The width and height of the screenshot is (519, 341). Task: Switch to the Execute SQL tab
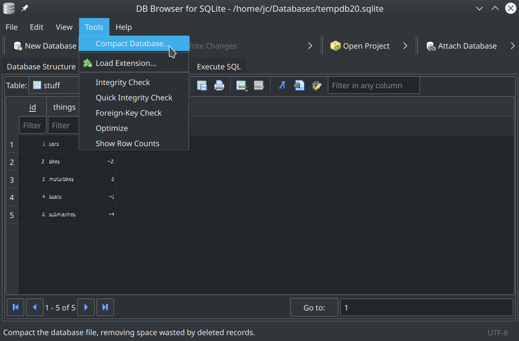[x=219, y=67]
